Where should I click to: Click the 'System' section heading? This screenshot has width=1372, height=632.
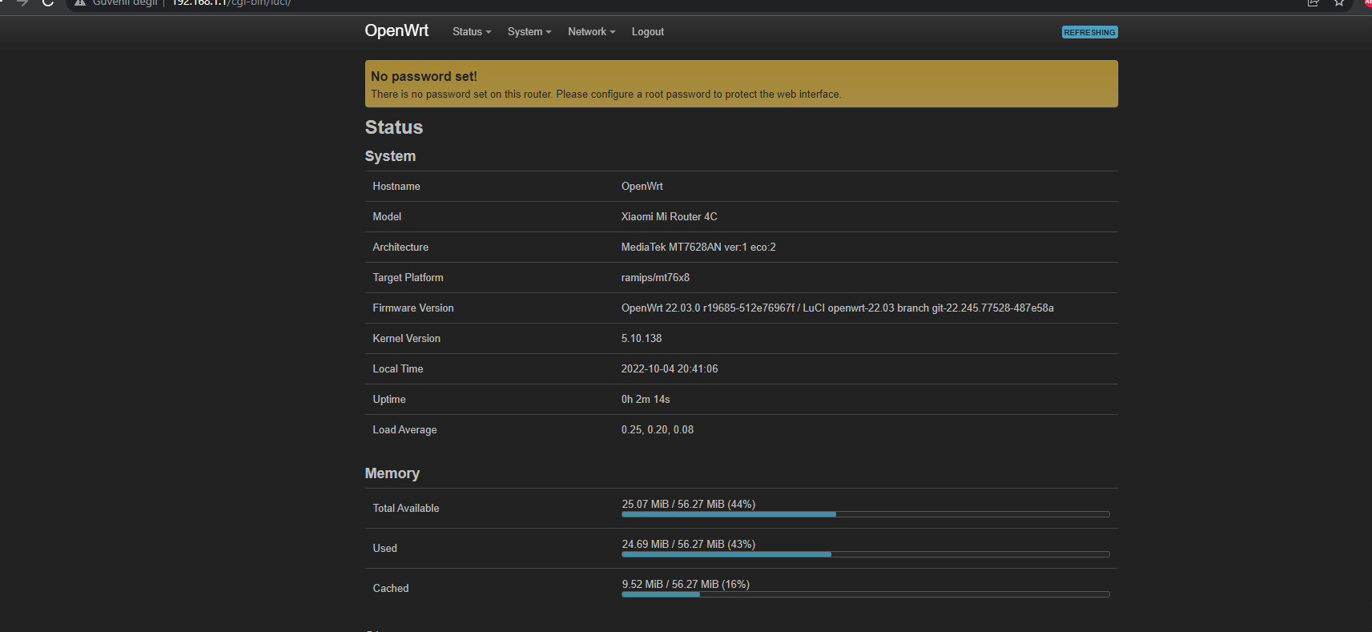(x=390, y=156)
